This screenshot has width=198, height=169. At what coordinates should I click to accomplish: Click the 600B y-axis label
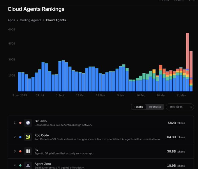click(x=12, y=29)
